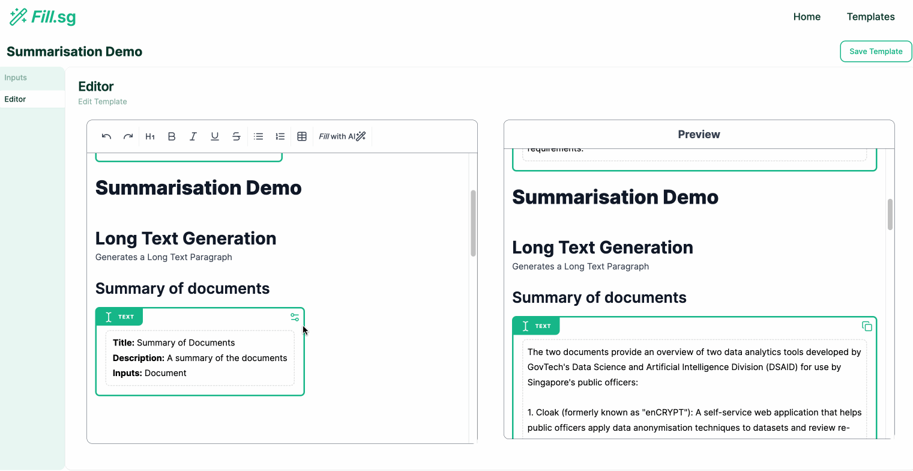
Task: Click the redo icon in editor toolbar
Action: tap(128, 136)
